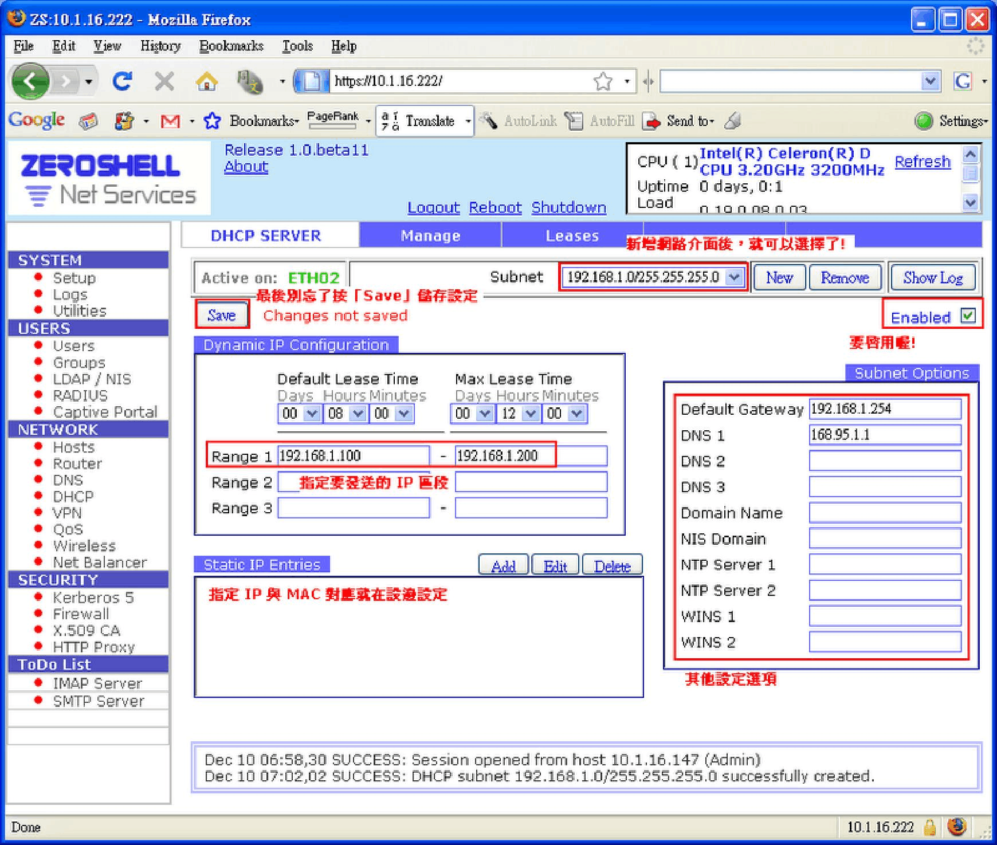
Task: Click the Domain Name input field
Action: pos(885,513)
